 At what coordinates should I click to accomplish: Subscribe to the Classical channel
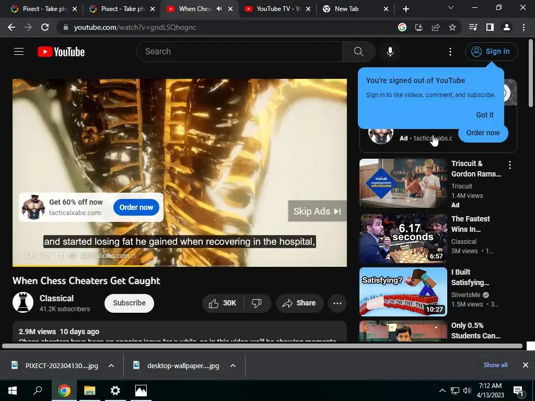(129, 303)
